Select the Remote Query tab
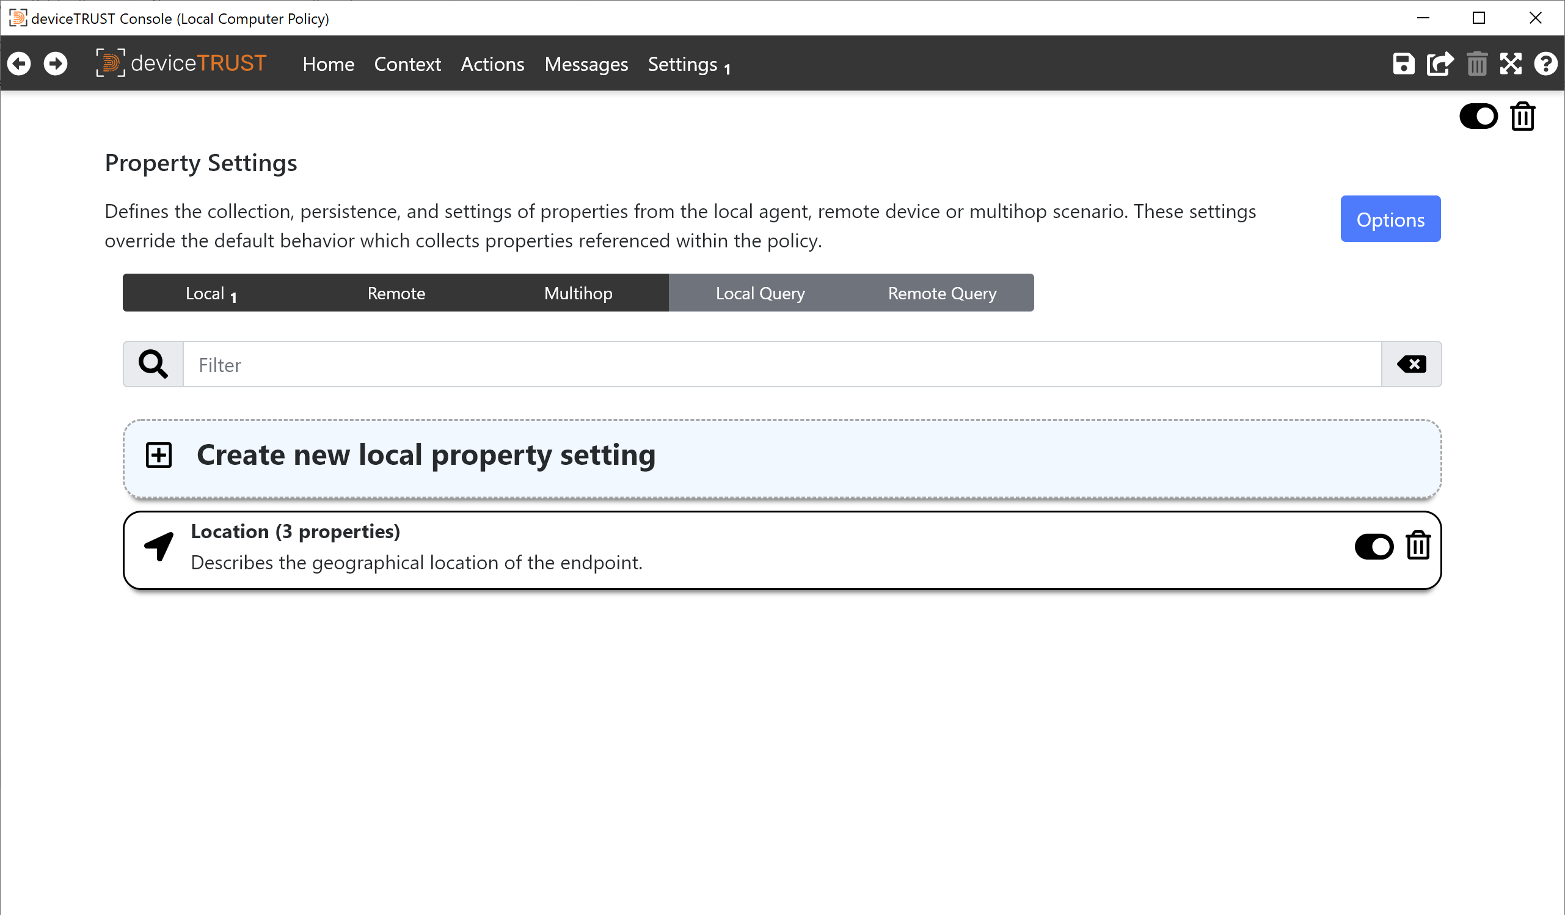Viewport: 1565px width, 915px height. pyautogui.click(x=941, y=293)
